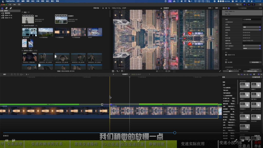Click the video progress slider handle
Screen dimensions: 263x148
(x=175, y=133)
